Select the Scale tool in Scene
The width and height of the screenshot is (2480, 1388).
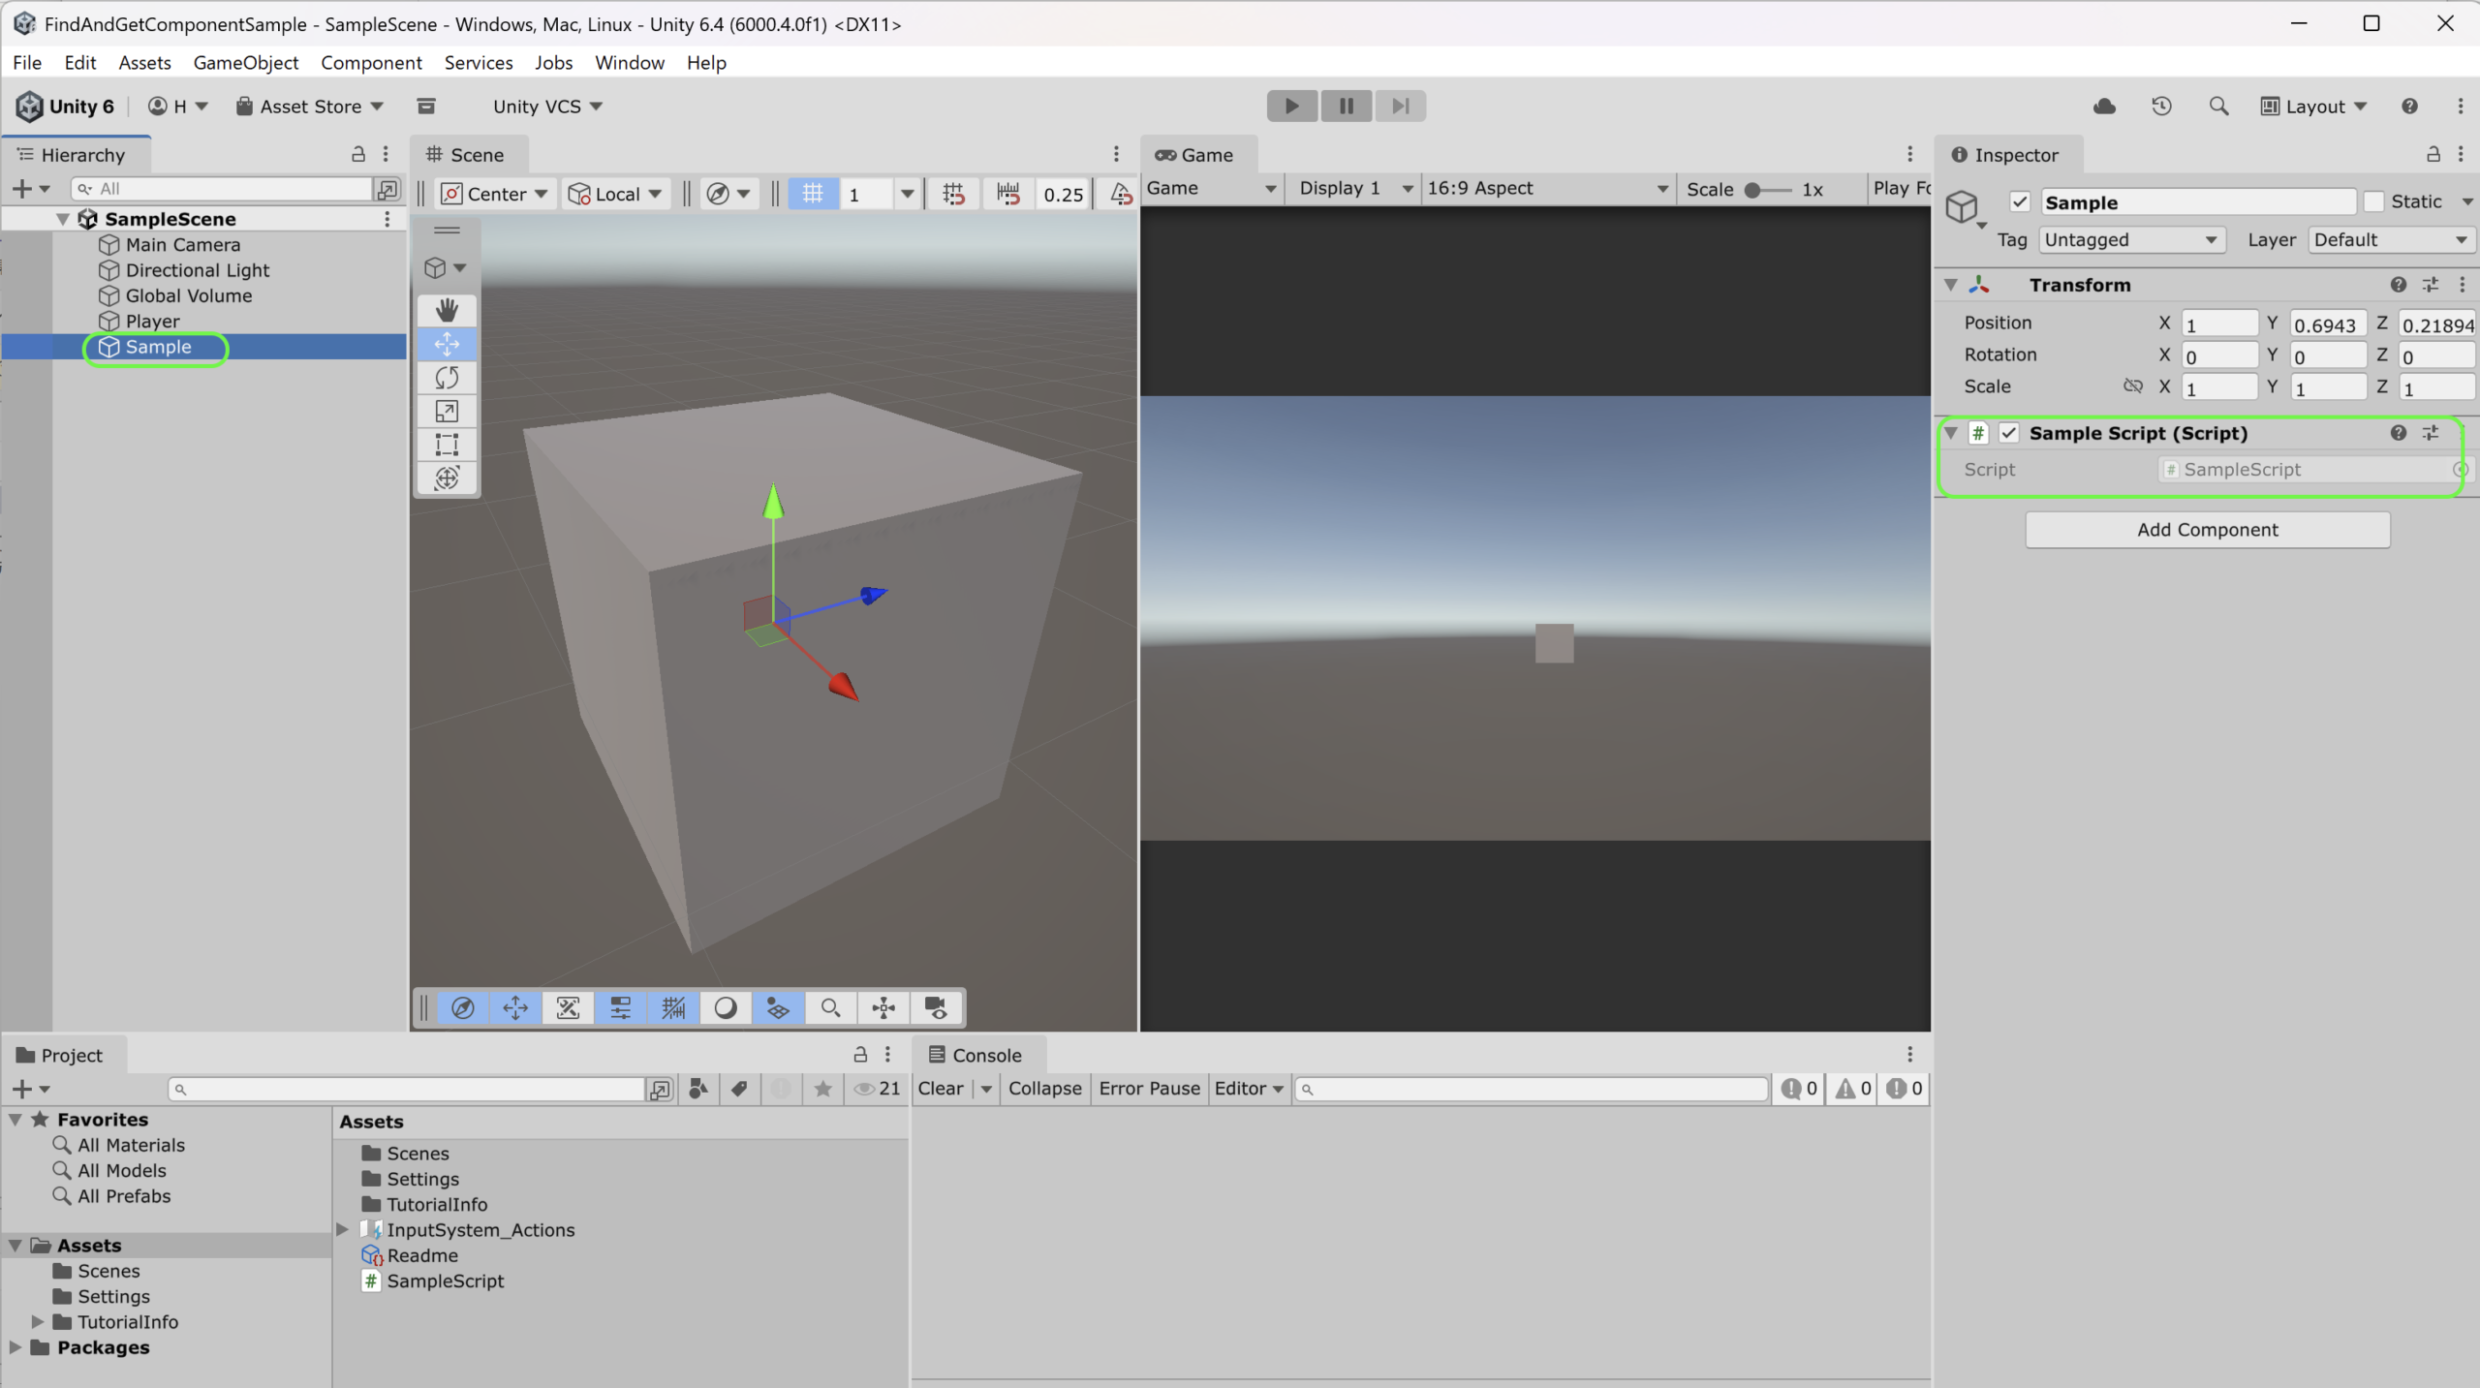point(447,412)
